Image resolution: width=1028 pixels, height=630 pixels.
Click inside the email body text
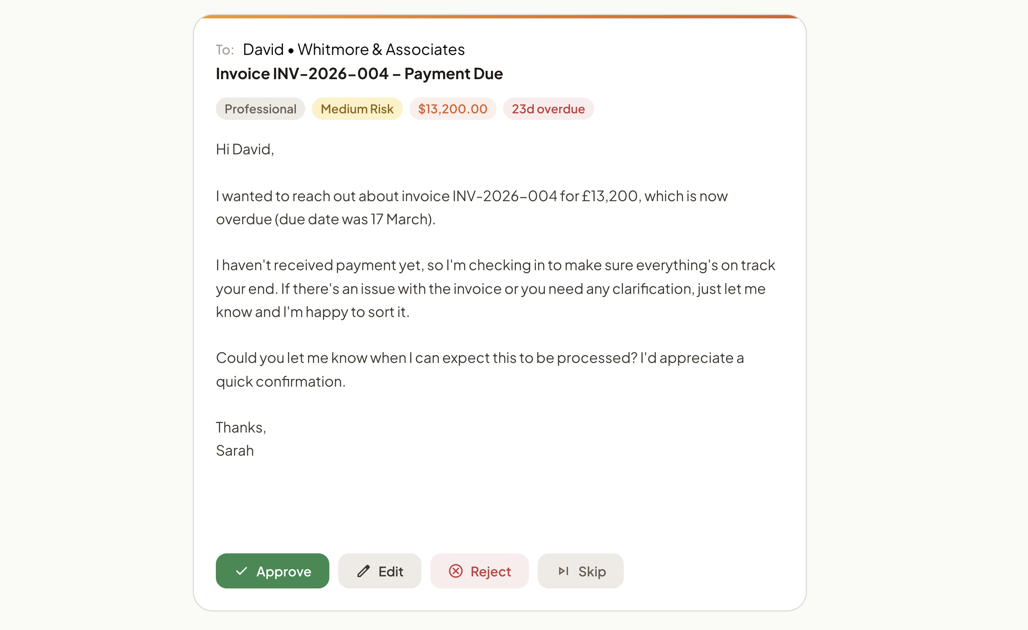492,288
